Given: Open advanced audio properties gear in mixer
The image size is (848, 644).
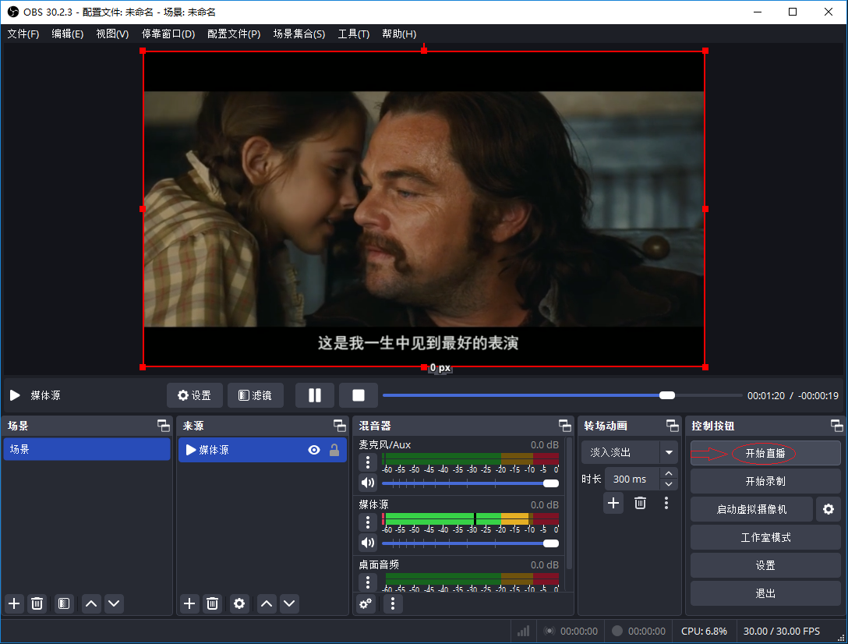Looking at the screenshot, I should [366, 603].
